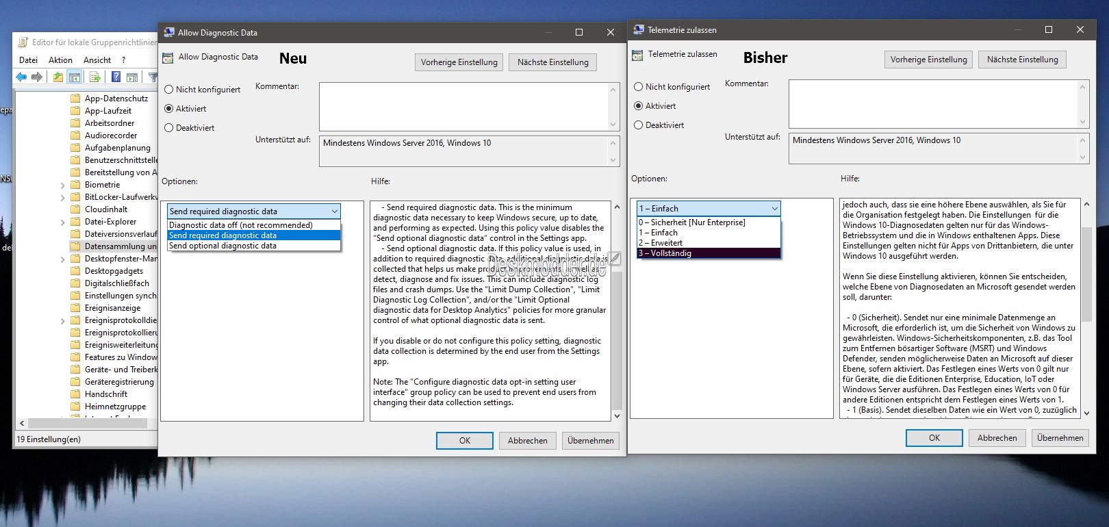Click Vorherige Einstellung in Allow Diagnostic Data dialog

459,62
